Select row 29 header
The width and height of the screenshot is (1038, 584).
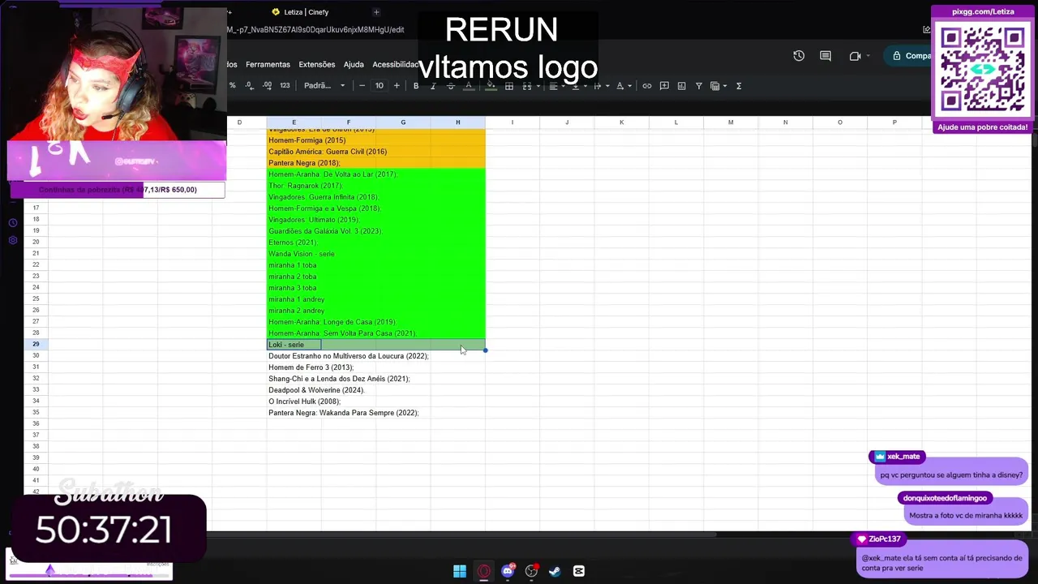[36, 345]
